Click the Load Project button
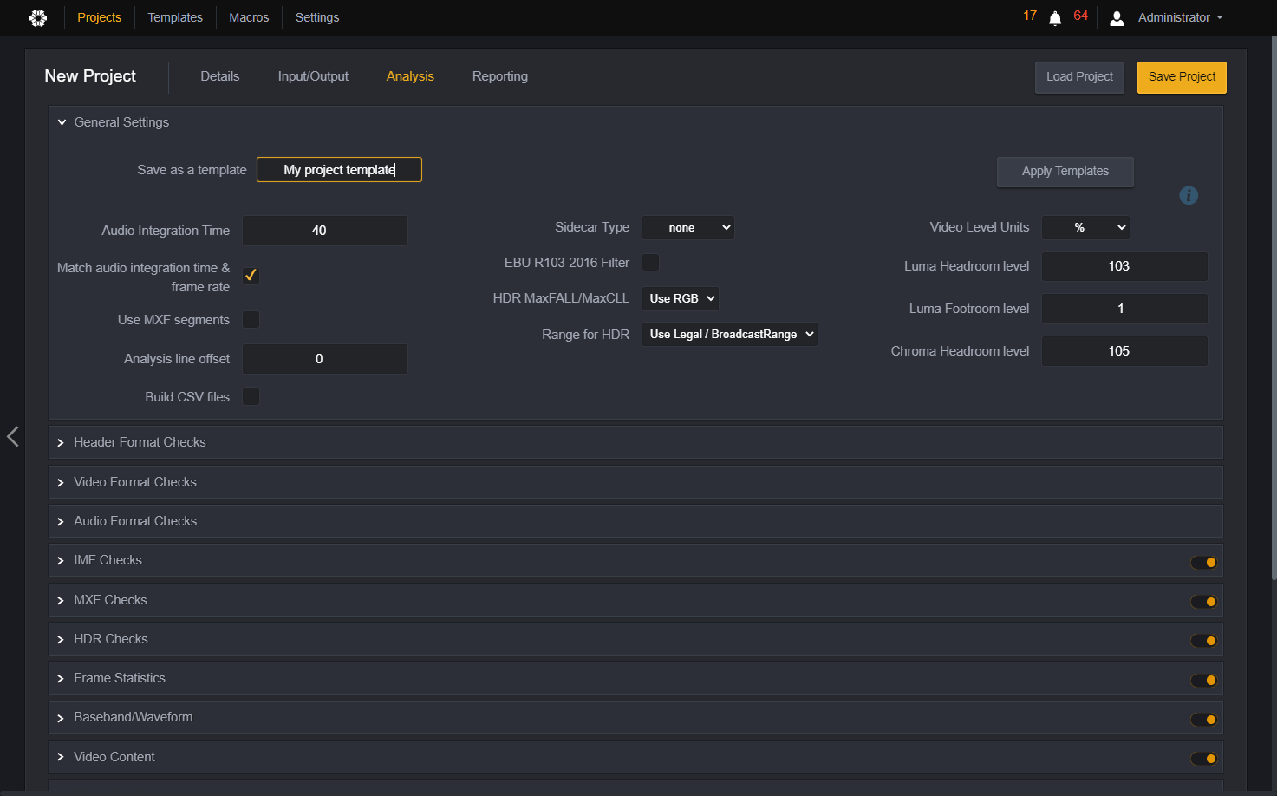Viewport: 1277px width, 796px height. [x=1079, y=77]
